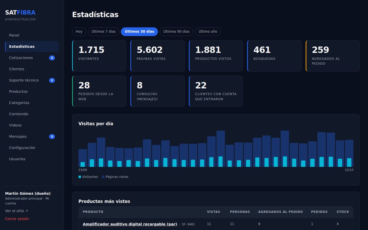Click the 5.602 Páginas vistas card
Viewport: 368px width, 230px height.
158,56
